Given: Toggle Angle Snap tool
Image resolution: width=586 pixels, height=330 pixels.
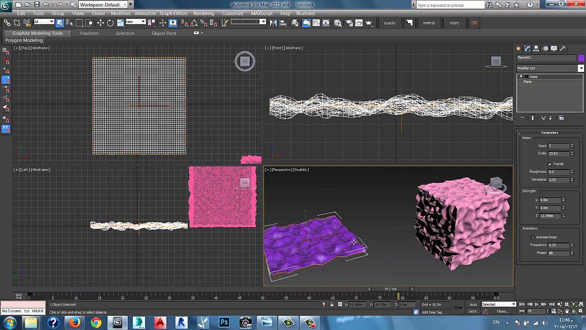Looking at the screenshot, I should tap(194, 22).
